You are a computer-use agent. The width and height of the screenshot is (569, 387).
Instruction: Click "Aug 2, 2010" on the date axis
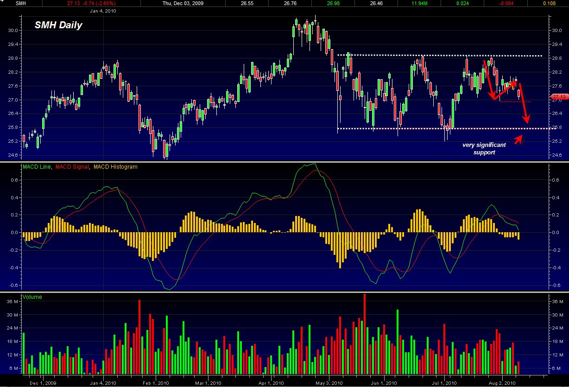pos(503,383)
